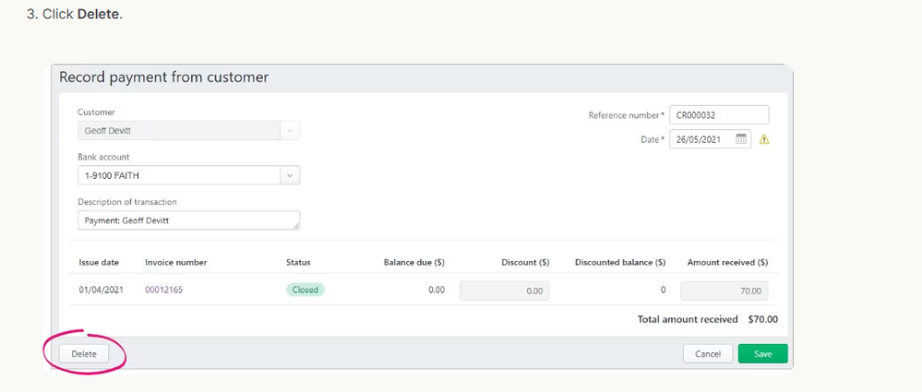This screenshot has height=392, width=922.
Task: Open the calendar picker in Date field
Action: tap(741, 139)
